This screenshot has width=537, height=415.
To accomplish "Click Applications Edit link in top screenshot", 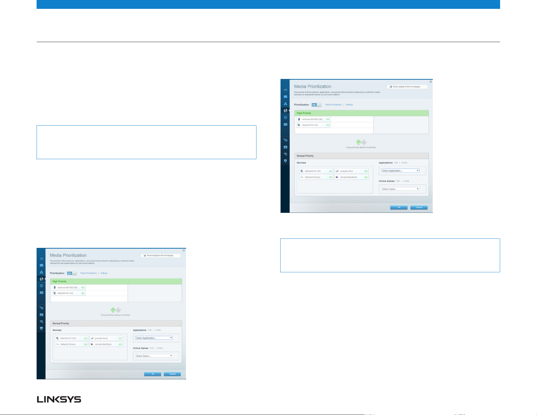I will point(396,163).
